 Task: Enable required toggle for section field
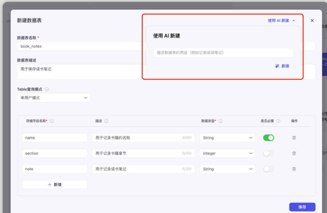pos(268,153)
